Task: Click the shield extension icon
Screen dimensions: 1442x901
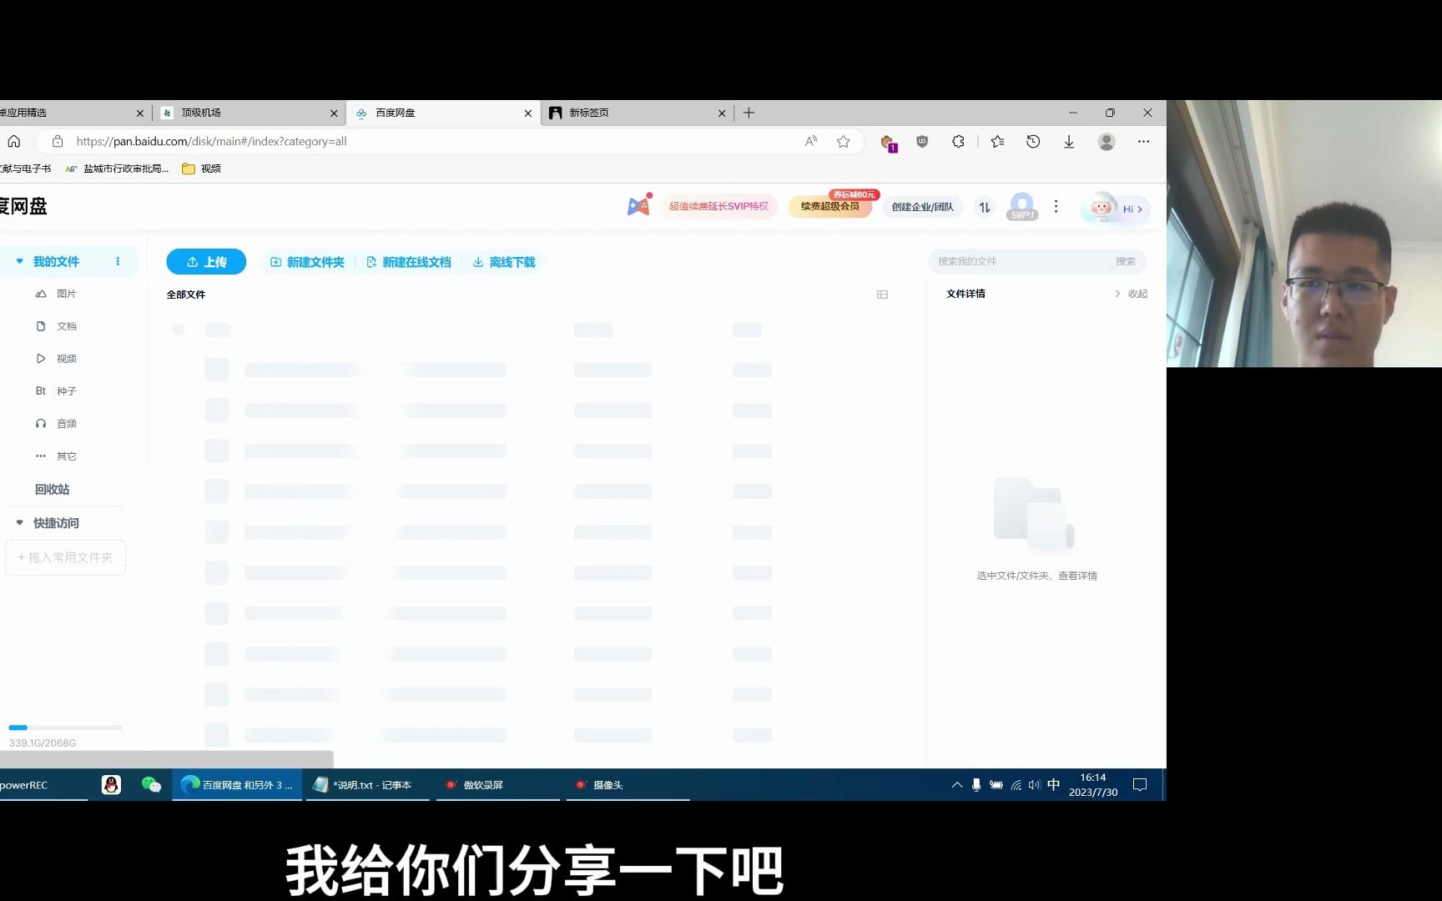Action: tap(922, 142)
